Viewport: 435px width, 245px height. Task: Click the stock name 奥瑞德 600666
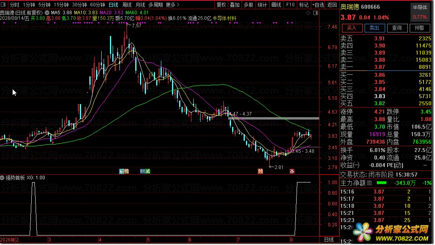coord(360,7)
